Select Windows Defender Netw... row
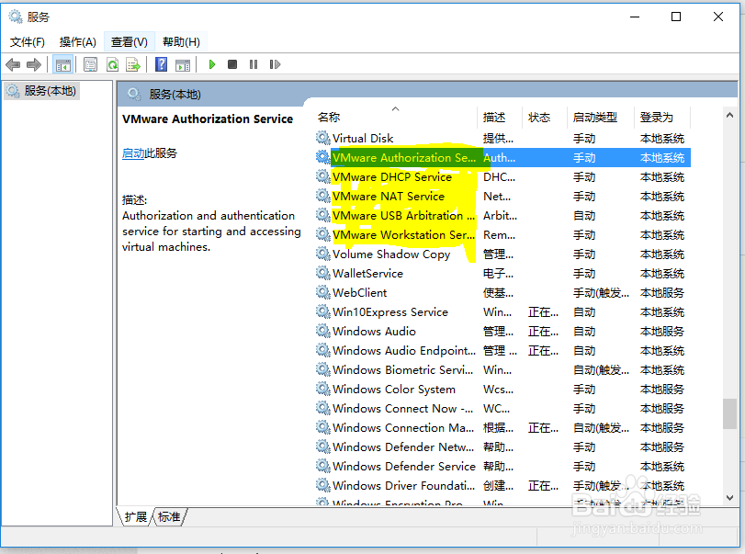745x554 pixels. pos(502,447)
